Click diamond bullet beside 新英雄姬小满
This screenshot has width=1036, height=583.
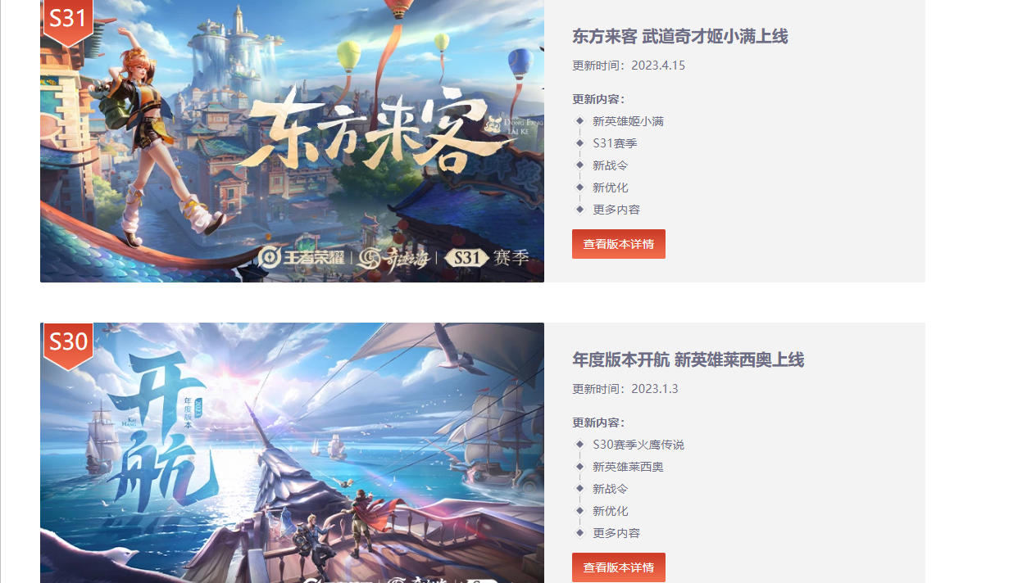point(579,121)
